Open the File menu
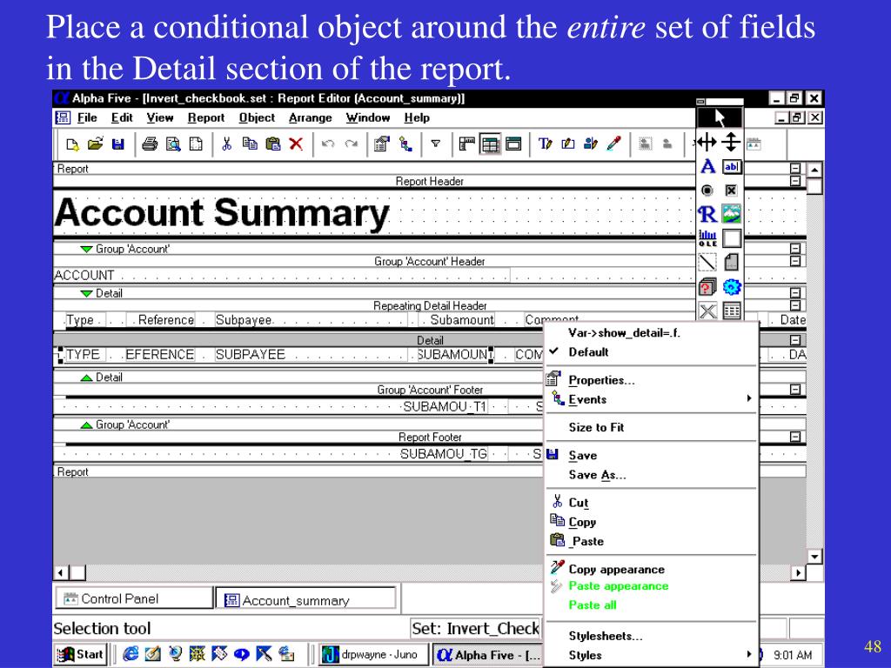 (87, 117)
